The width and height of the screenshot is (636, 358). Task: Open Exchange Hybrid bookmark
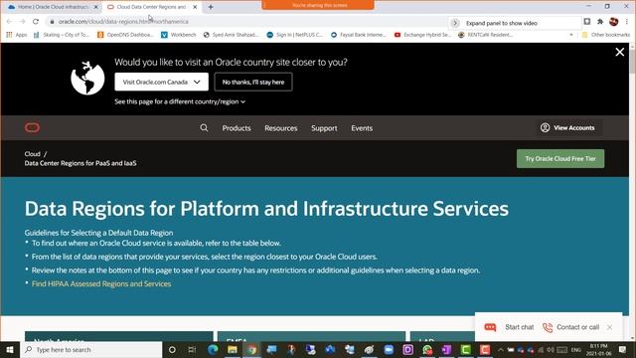[422, 35]
